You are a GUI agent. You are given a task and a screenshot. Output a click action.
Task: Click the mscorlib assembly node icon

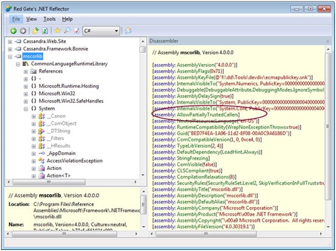(x=18, y=57)
